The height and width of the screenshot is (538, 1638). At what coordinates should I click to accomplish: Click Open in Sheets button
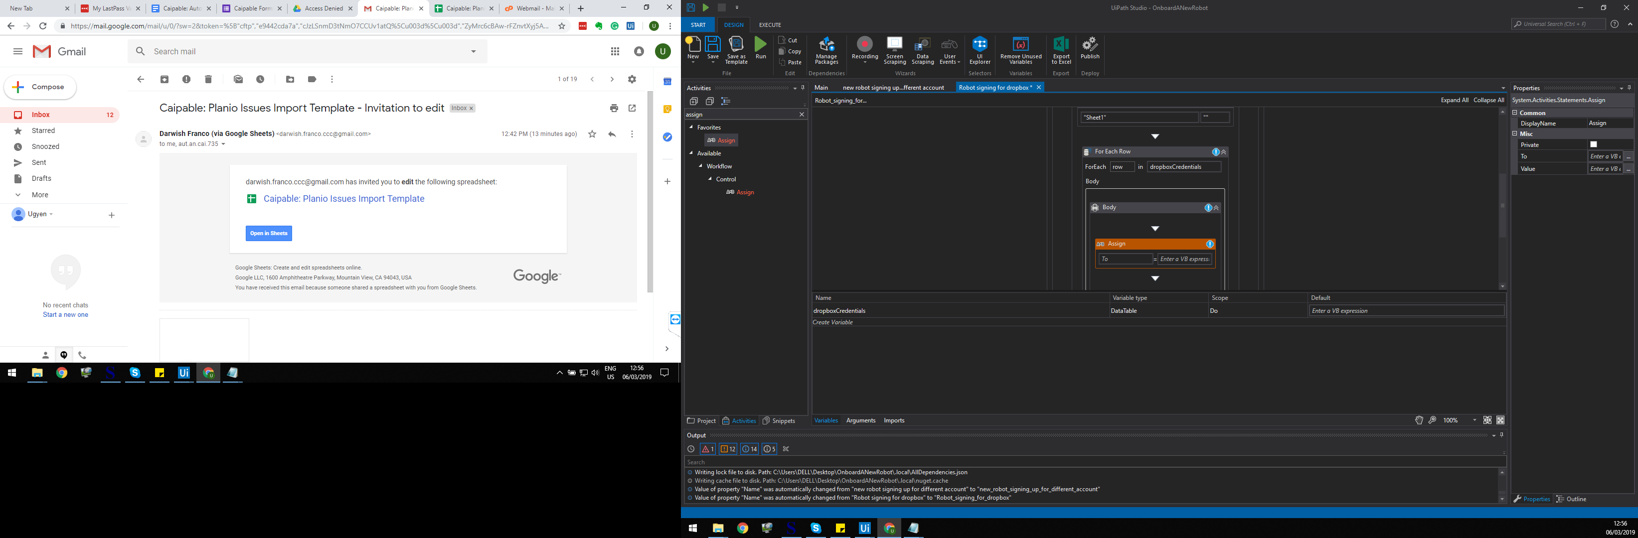pos(269,233)
